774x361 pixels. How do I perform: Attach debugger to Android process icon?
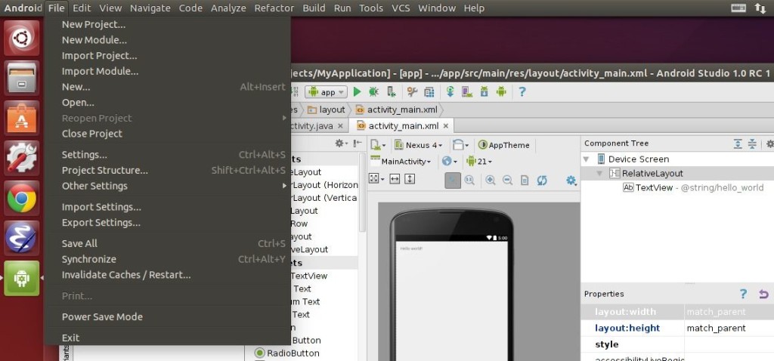391,91
